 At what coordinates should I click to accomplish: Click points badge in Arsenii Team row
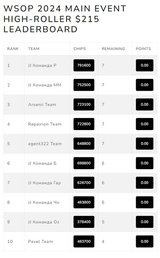tap(145, 104)
